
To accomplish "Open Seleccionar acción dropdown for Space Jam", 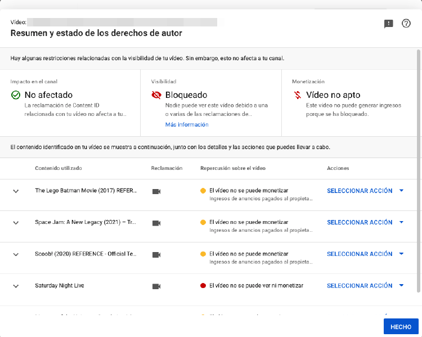I will click(365, 222).
